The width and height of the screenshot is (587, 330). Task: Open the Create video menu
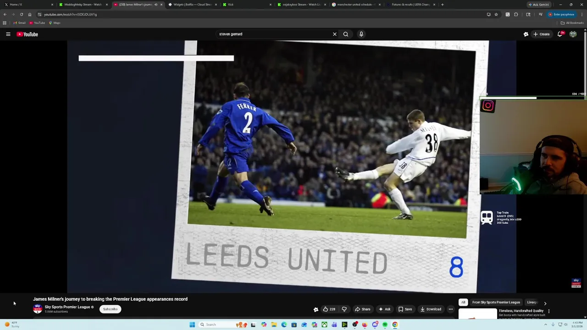pyautogui.click(x=541, y=34)
